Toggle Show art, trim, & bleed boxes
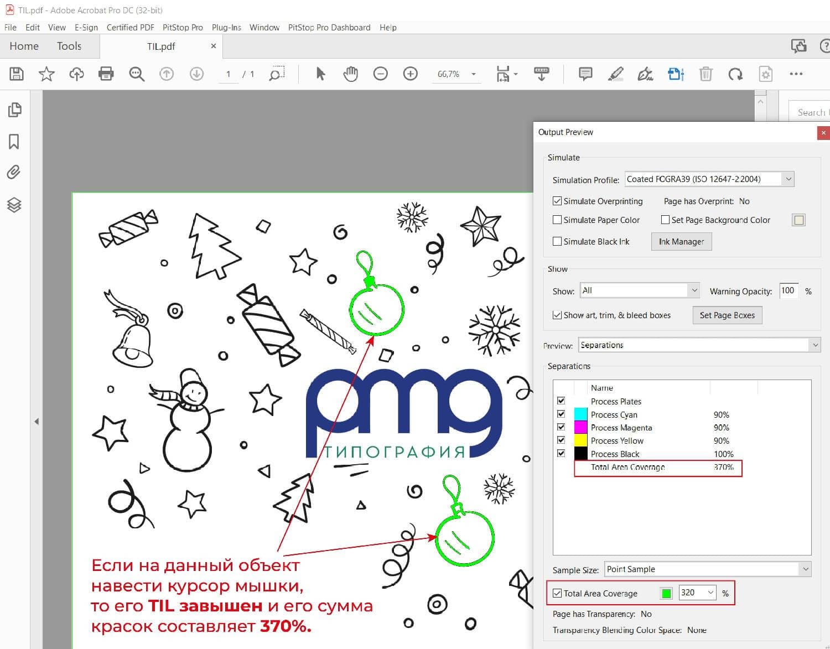Image resolution: width=830 pixels, height=649 pixels. (x=557, y=315)
